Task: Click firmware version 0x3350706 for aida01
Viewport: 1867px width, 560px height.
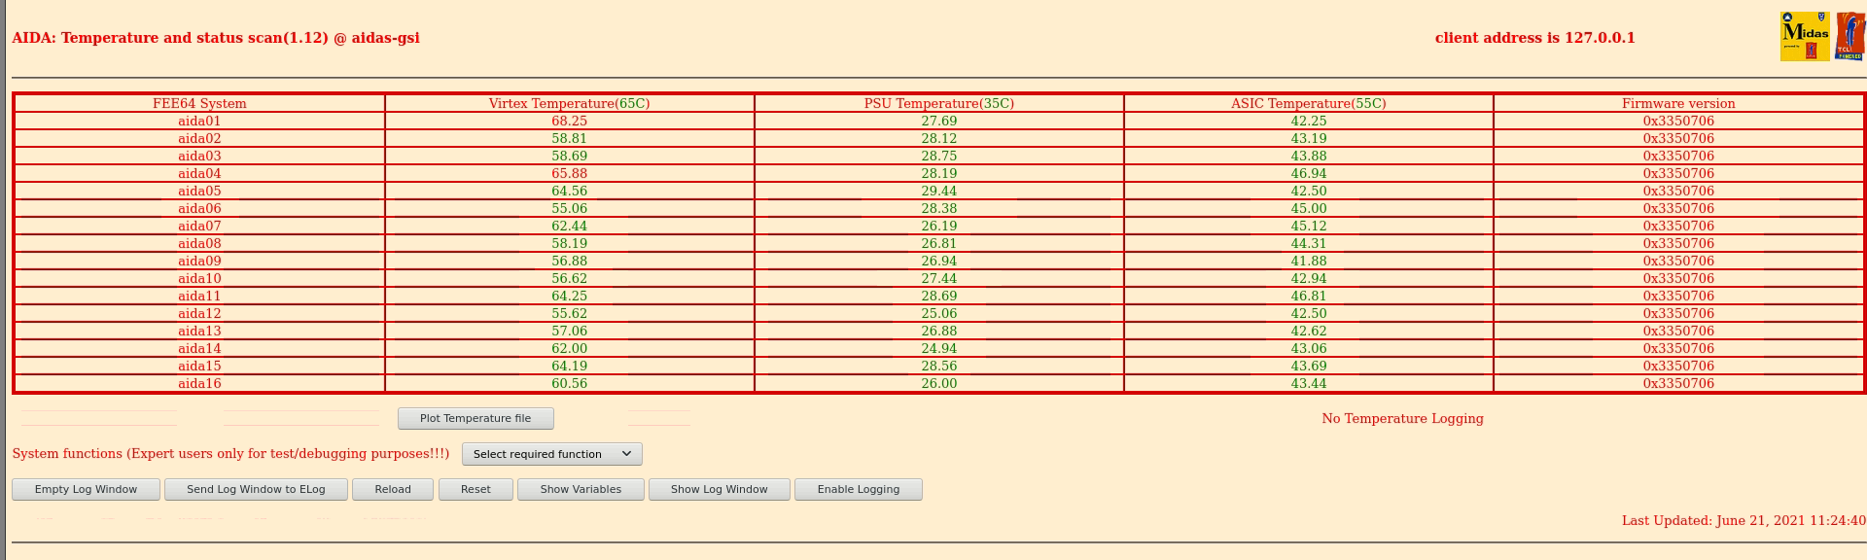Action: point(1678,122)
